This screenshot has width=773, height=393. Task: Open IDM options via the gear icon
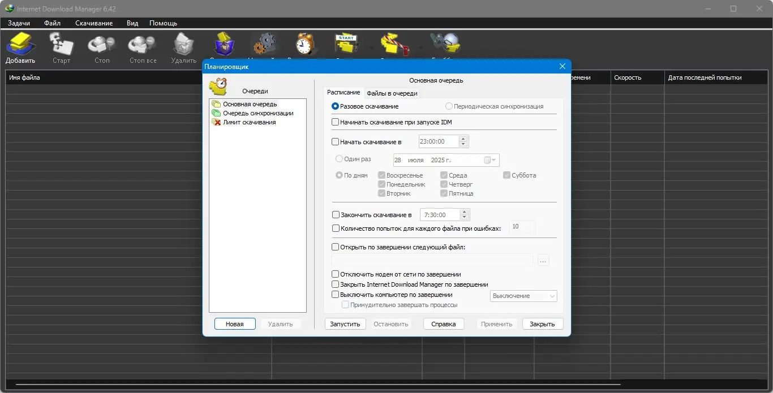click(264, 42)
